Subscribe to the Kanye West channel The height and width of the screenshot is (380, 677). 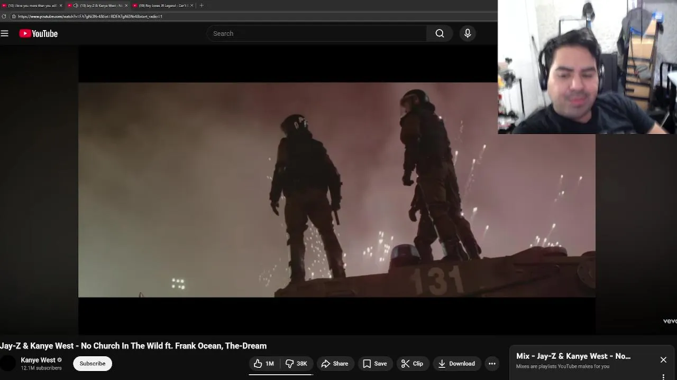coord(93,364)
